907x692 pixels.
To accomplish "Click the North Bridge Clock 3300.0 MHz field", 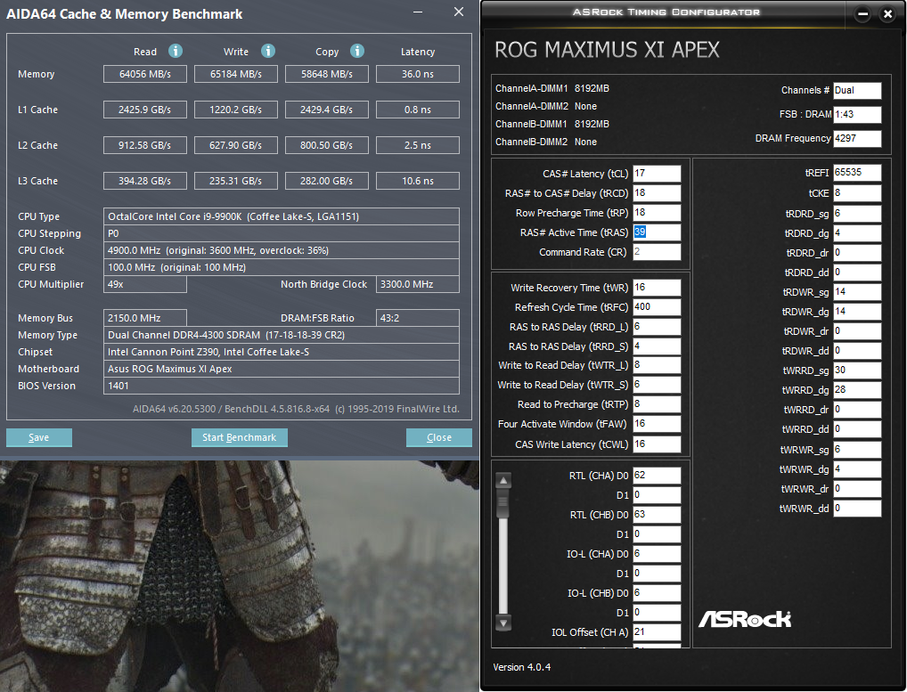I will (418, 284).
